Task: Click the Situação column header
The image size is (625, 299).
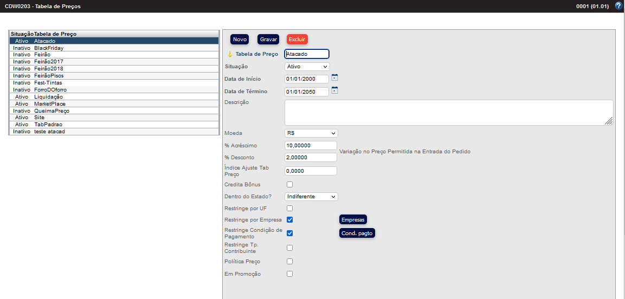Action: click(x=22, y=34)
